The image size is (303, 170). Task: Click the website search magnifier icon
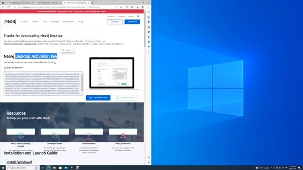pos(138,17)
